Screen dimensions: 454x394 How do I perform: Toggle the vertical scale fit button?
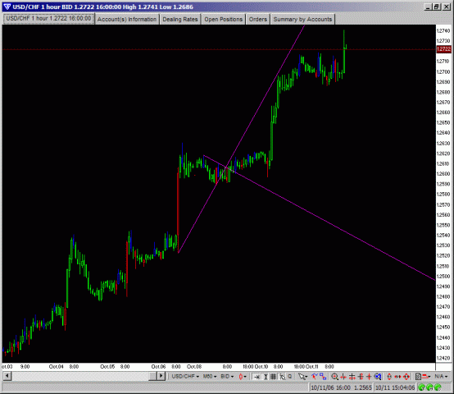coord(266,377)
